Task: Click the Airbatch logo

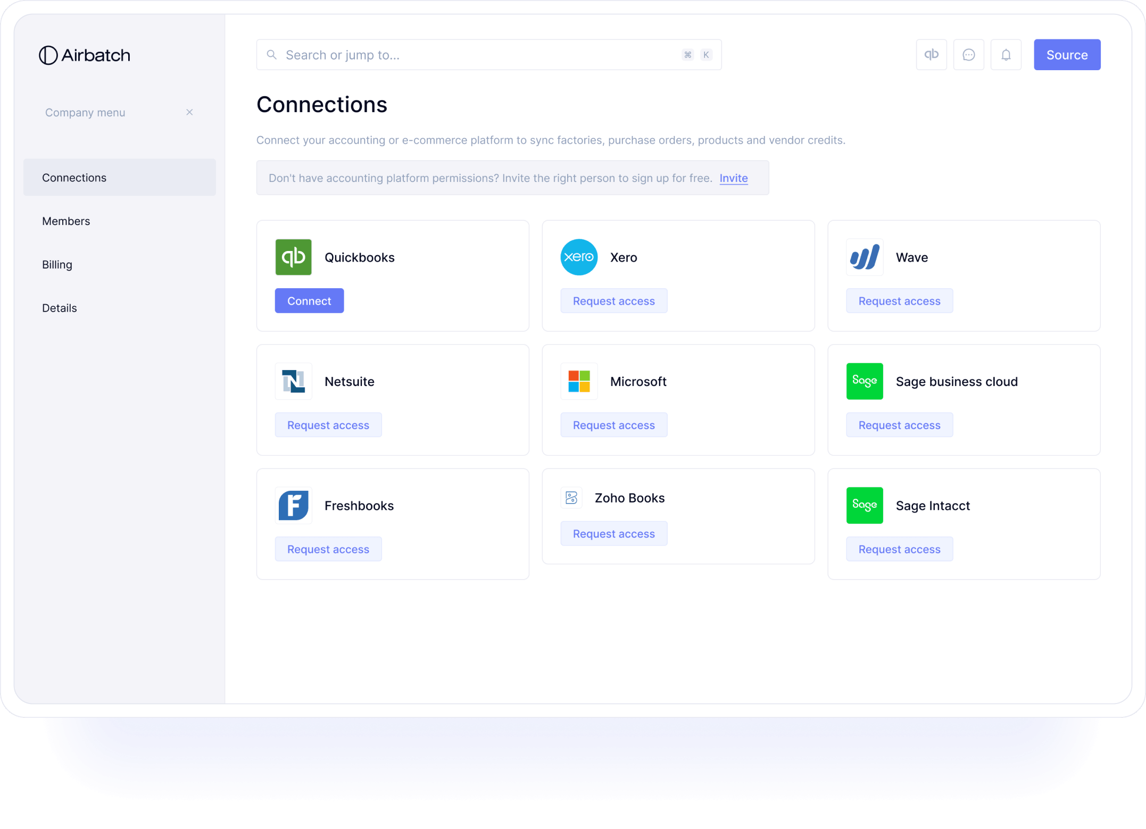Action: coord(84,55)
